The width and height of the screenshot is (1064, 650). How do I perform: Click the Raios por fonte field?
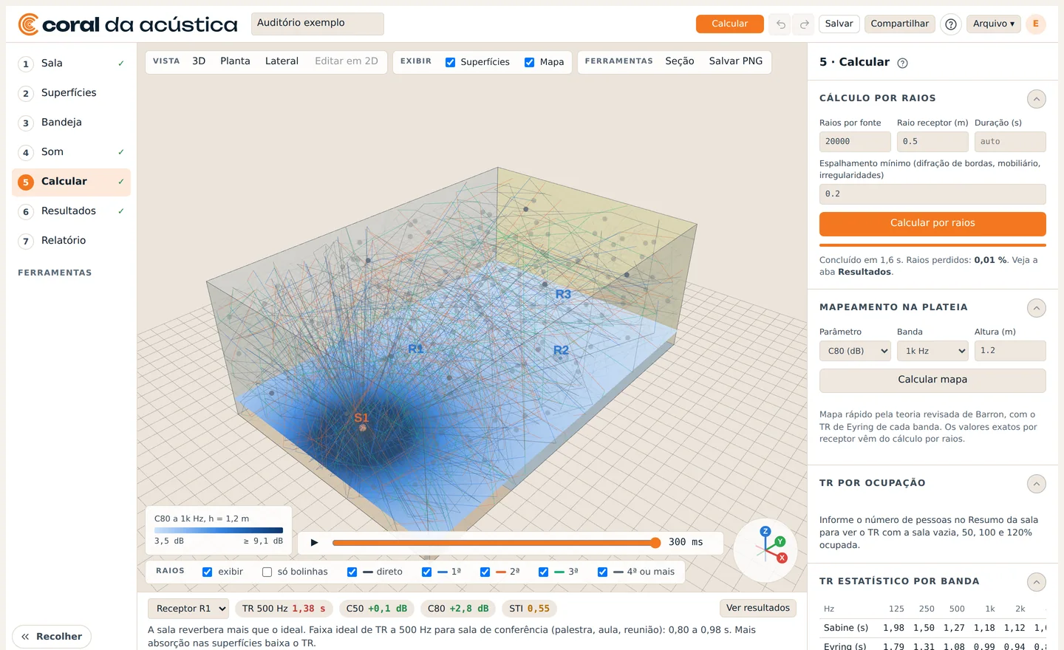point(855,142)
